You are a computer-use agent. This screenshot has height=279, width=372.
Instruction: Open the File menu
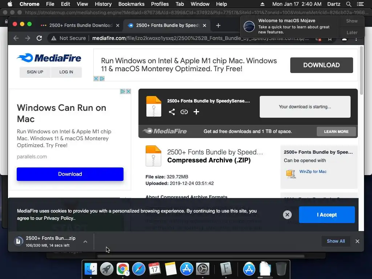point(50,4)
